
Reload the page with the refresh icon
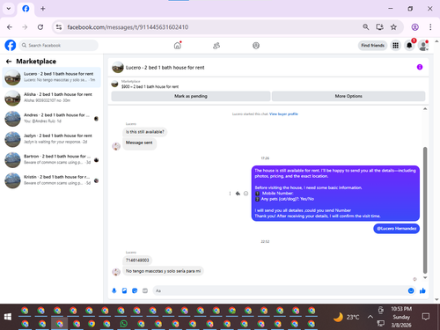point(40,27)
